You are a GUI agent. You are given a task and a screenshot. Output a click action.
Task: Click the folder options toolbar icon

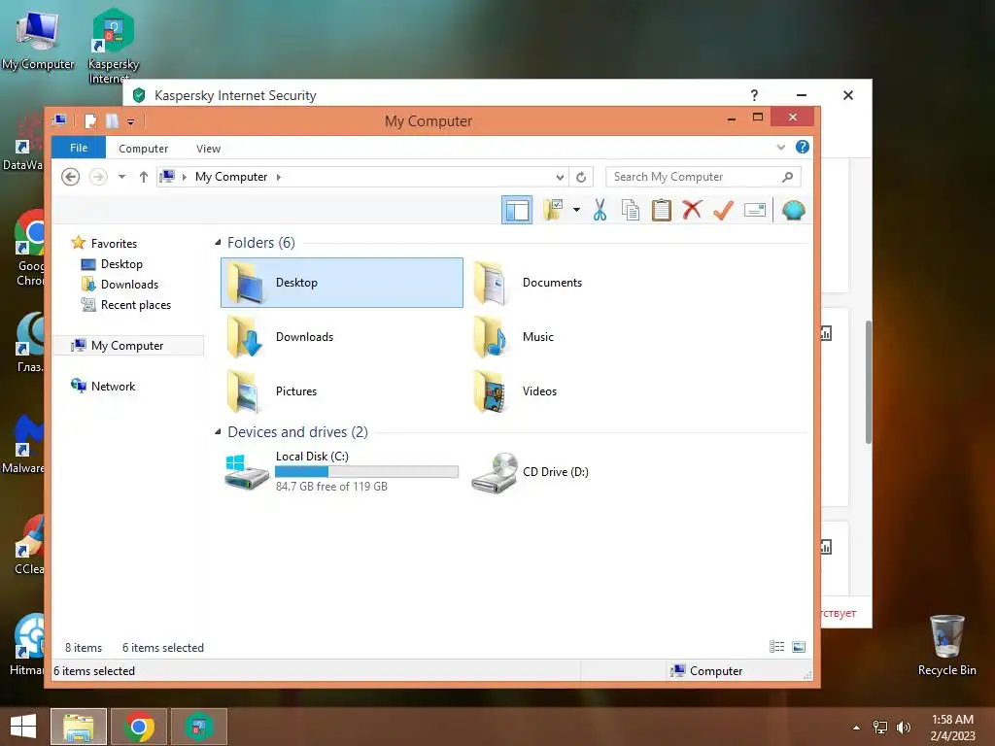coord(553,210)
